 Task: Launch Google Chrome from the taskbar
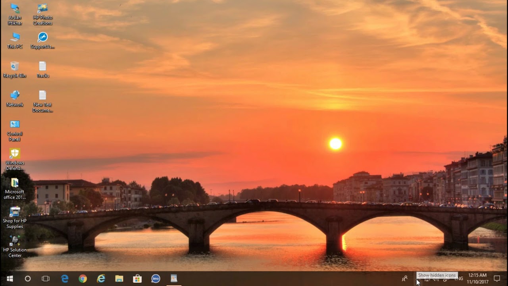[x=83, y=278]
